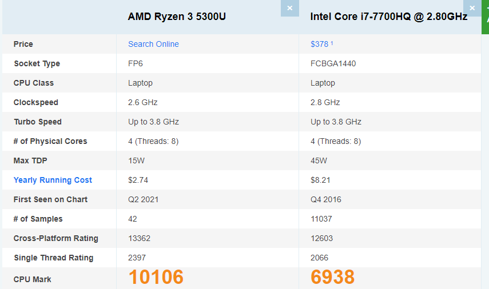Click the 45W Max TDP value
Viewport: 489px width, 289px height.
[x=319, y=160]
